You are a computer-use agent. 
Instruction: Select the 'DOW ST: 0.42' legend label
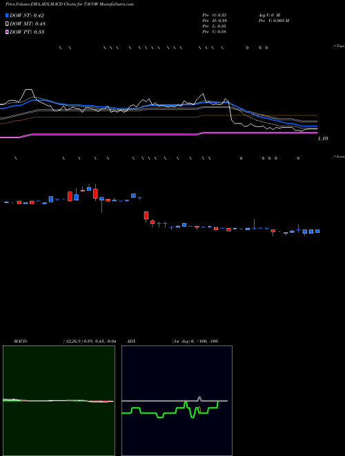[x=27, y=15]
